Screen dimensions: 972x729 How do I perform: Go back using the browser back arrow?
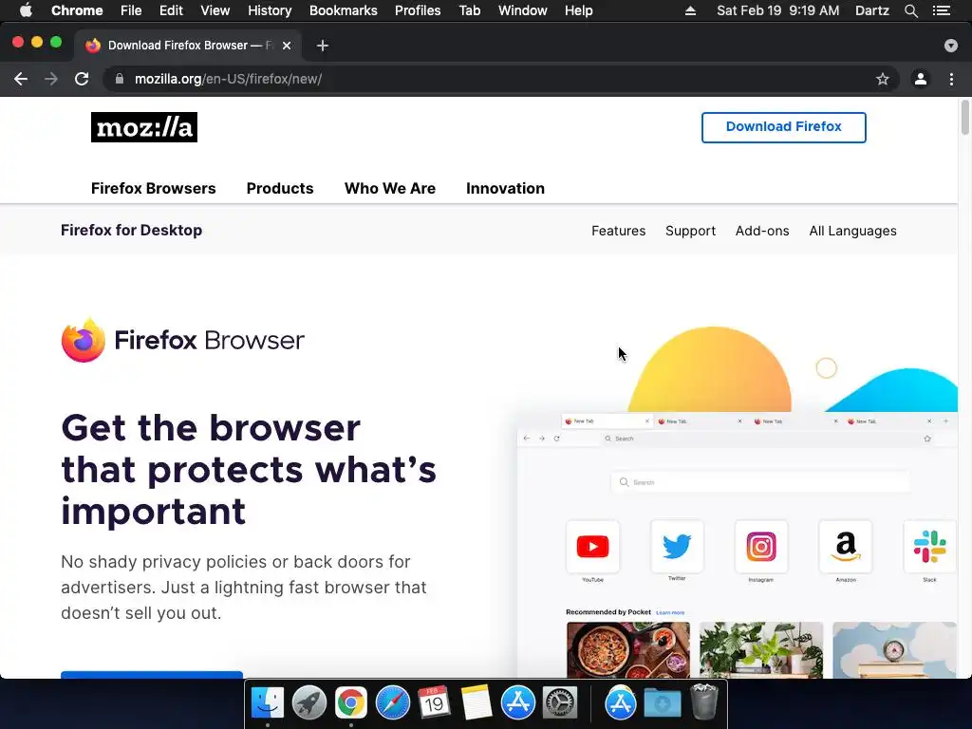point(21,79)
